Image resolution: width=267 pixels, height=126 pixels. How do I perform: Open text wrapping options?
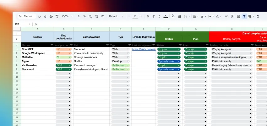211,16
